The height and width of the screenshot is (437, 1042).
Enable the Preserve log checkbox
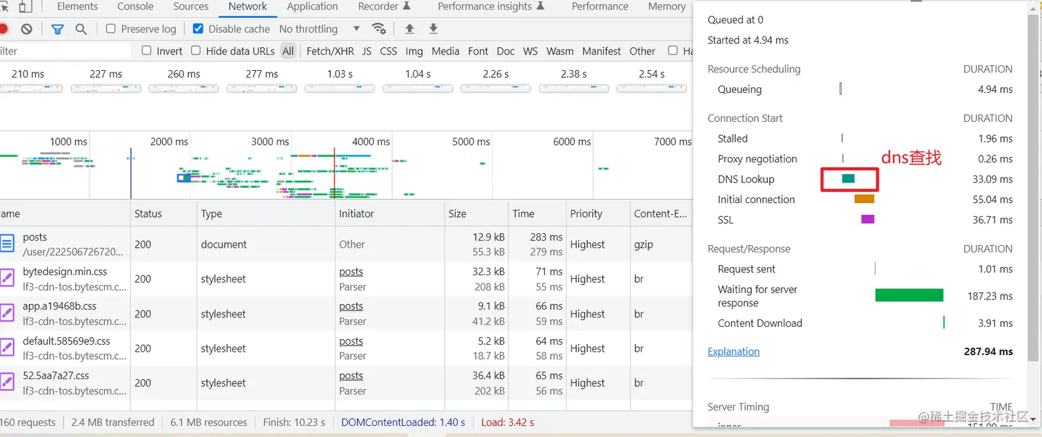[111, 29]
